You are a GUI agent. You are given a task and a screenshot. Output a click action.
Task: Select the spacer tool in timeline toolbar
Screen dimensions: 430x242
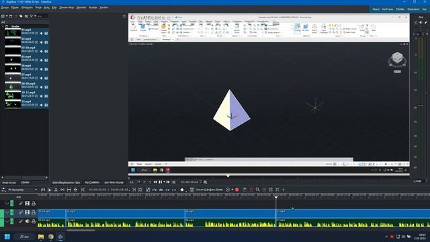pos(62,190)
